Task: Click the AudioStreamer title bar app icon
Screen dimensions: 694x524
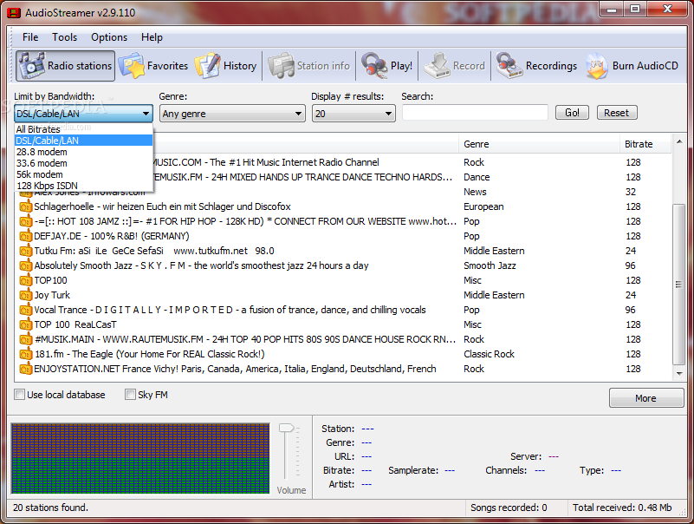Action: [x=14, y=12]
